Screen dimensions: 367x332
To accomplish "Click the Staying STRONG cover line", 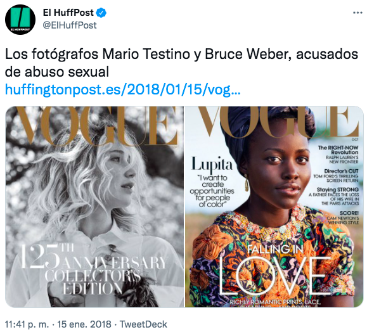I will tap(334, 196).
